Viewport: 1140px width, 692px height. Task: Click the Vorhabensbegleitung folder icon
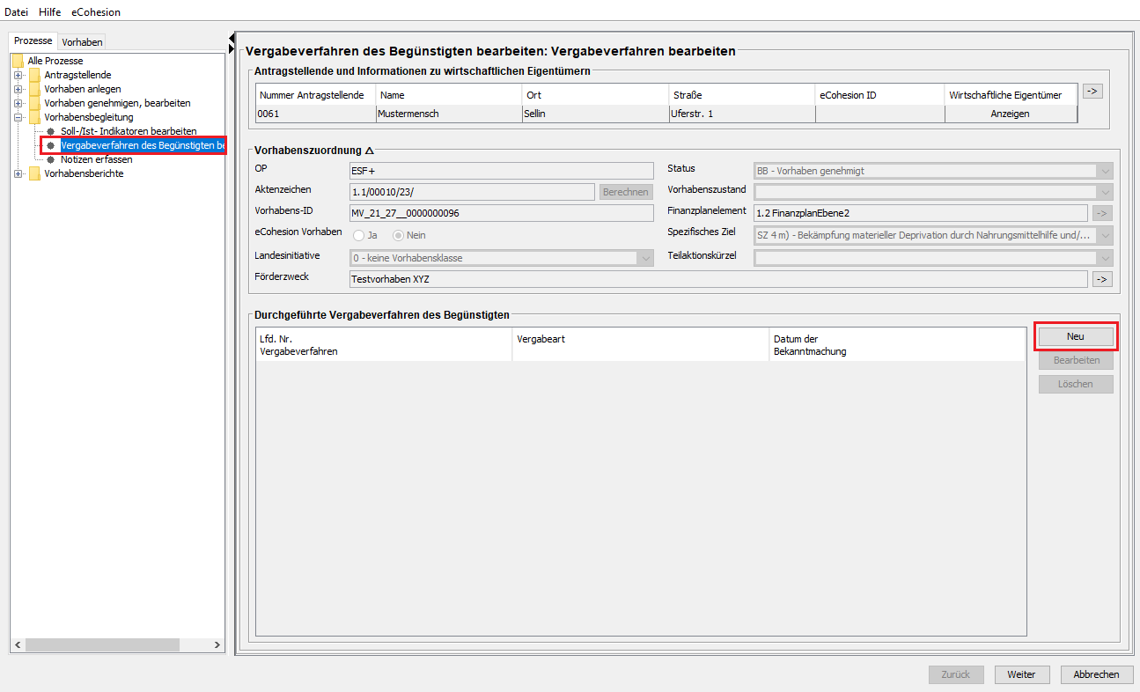[x=34, y=117]
